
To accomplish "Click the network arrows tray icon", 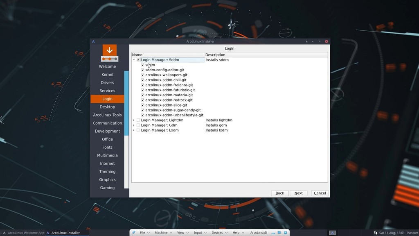I will [x=376, y=233].
